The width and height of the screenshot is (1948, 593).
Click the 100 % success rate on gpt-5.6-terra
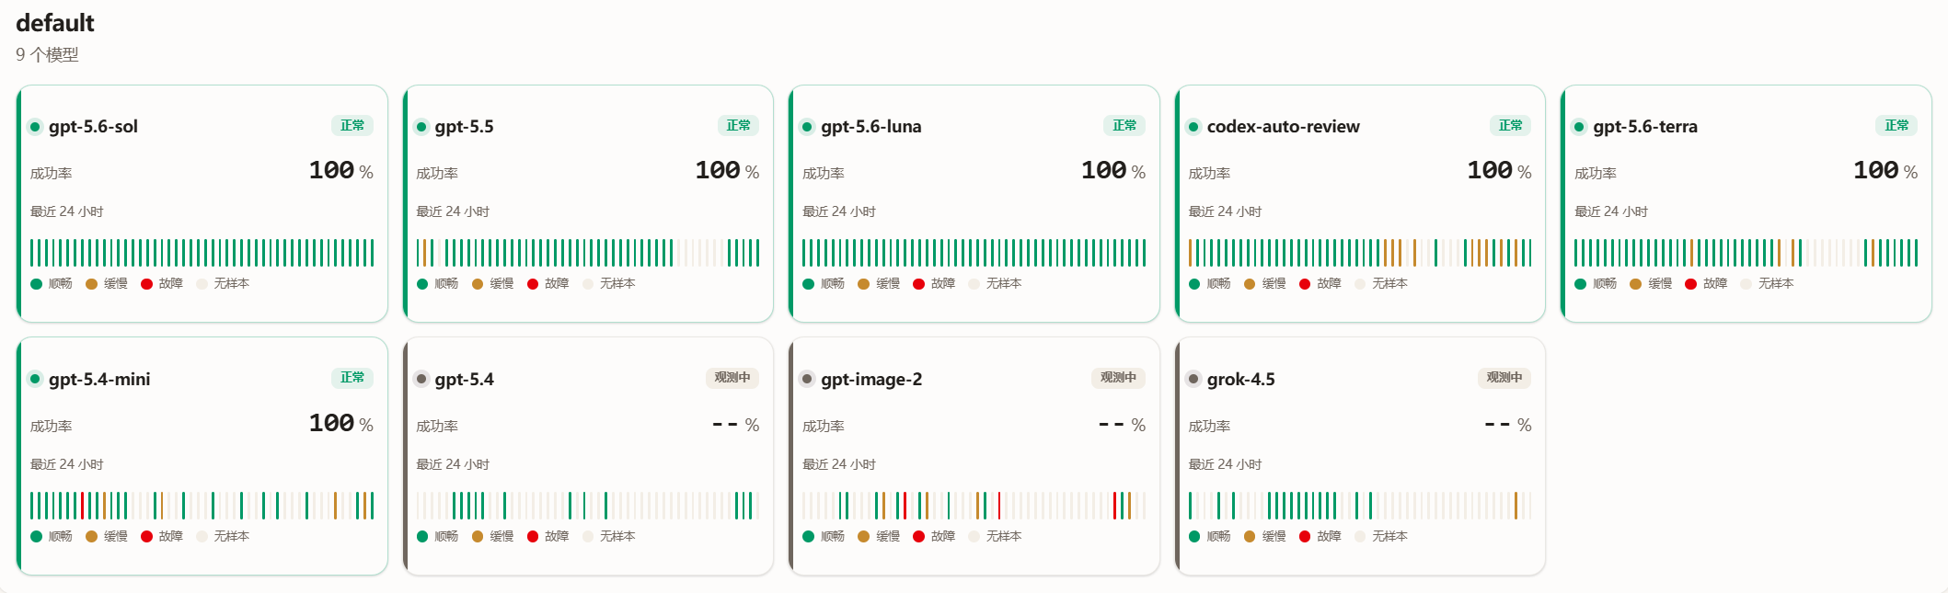pyautogui.click(x=1885, y=171)
